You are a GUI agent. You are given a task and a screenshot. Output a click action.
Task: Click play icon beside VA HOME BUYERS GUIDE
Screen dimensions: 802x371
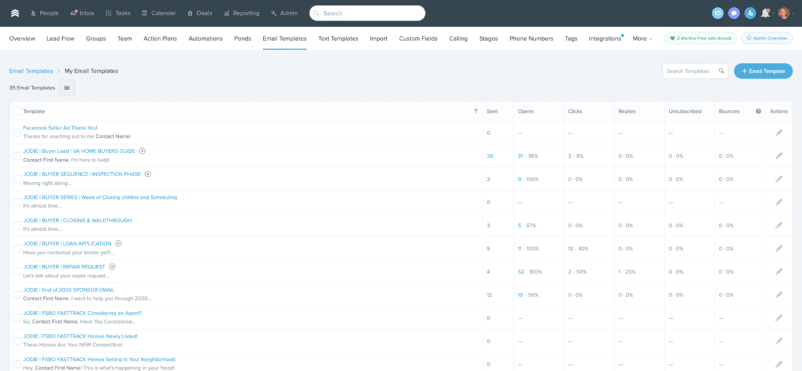[142, 151]
